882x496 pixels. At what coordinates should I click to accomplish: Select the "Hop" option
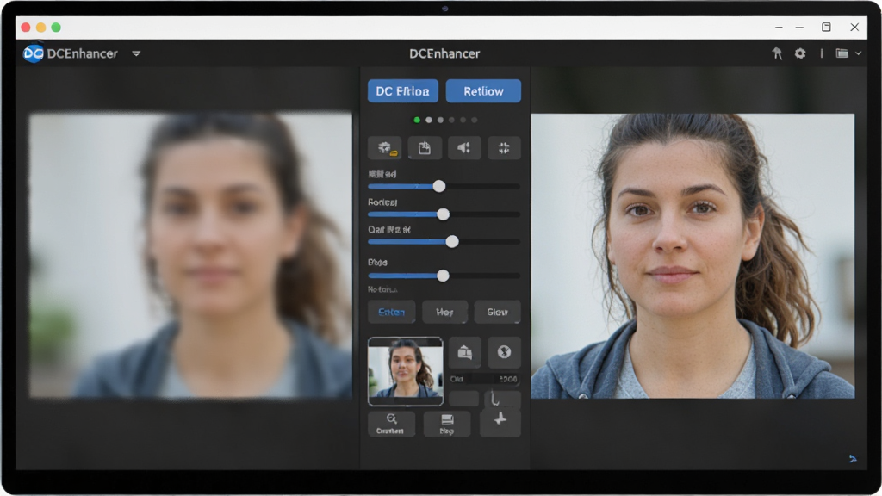point(444,312)
